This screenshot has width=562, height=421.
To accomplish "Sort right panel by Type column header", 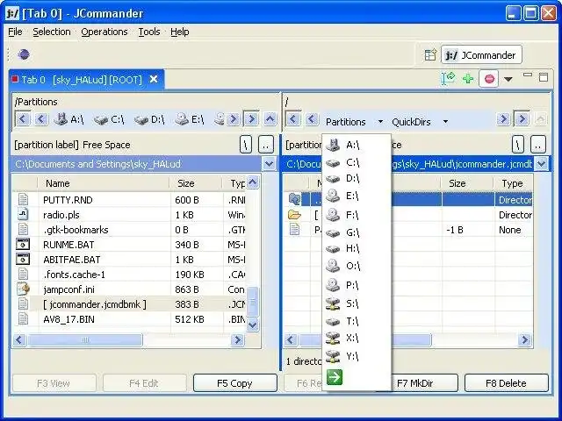I will (x=513, y=183).
